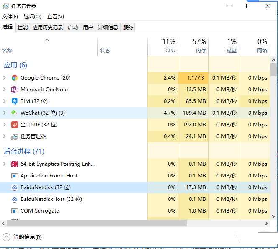Image resolution: width=278 pixels, height=249 pixels.
Task: Click BaiduNetdisk's 17.3 MB memory value
Action: [196, 187]
